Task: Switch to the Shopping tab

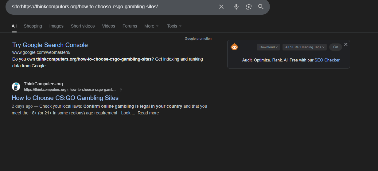Action: click(33, 26)
